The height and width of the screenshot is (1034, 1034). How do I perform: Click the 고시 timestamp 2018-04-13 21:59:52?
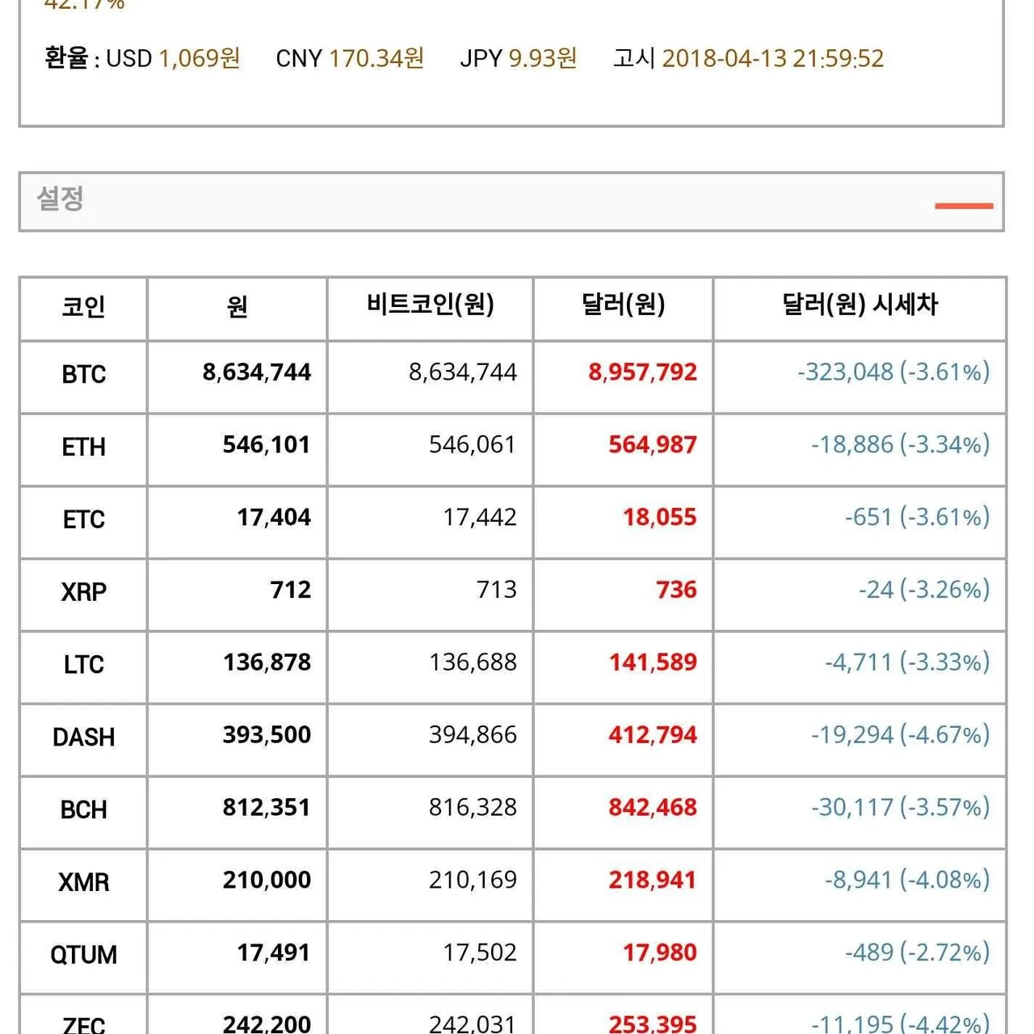(x=773, y=58)
